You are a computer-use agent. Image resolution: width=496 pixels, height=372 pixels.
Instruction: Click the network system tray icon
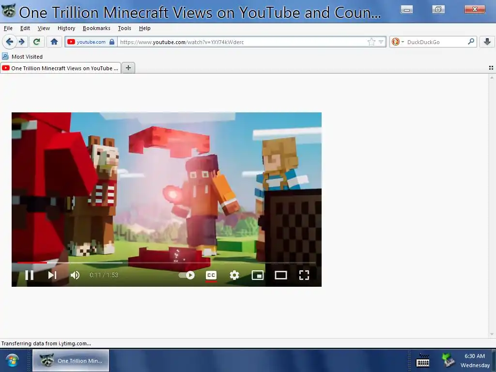(x=448, y=360)
